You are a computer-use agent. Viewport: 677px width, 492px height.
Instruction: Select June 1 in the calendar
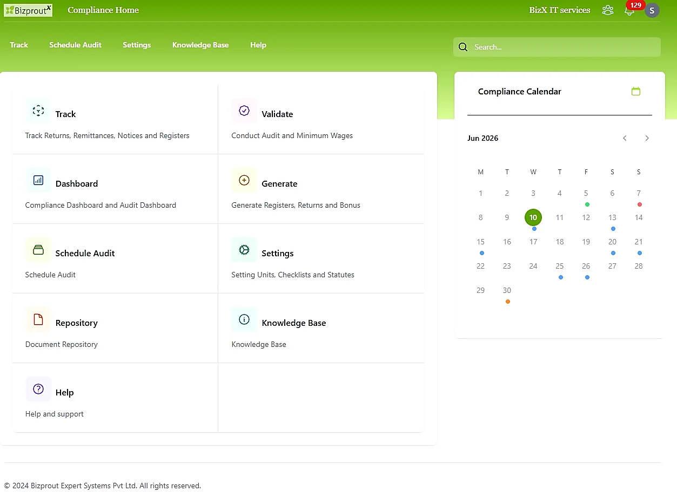coord(480,193)
